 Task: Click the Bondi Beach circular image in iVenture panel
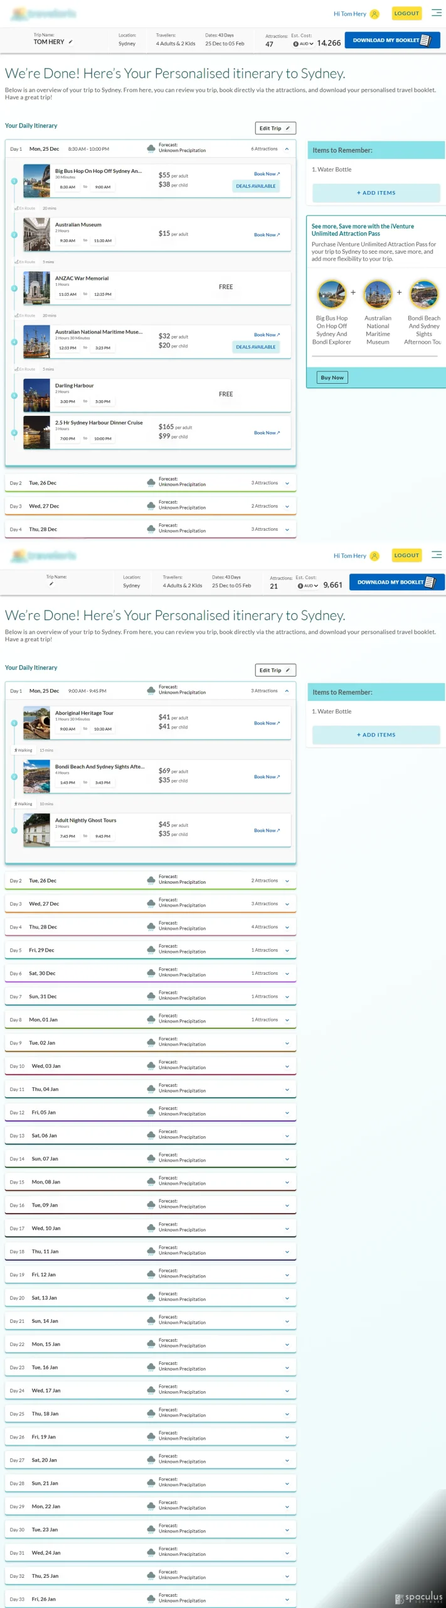coord(424,293)
